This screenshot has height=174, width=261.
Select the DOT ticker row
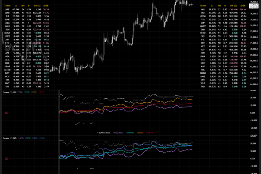pyautogui.click(x=27, y=73)
